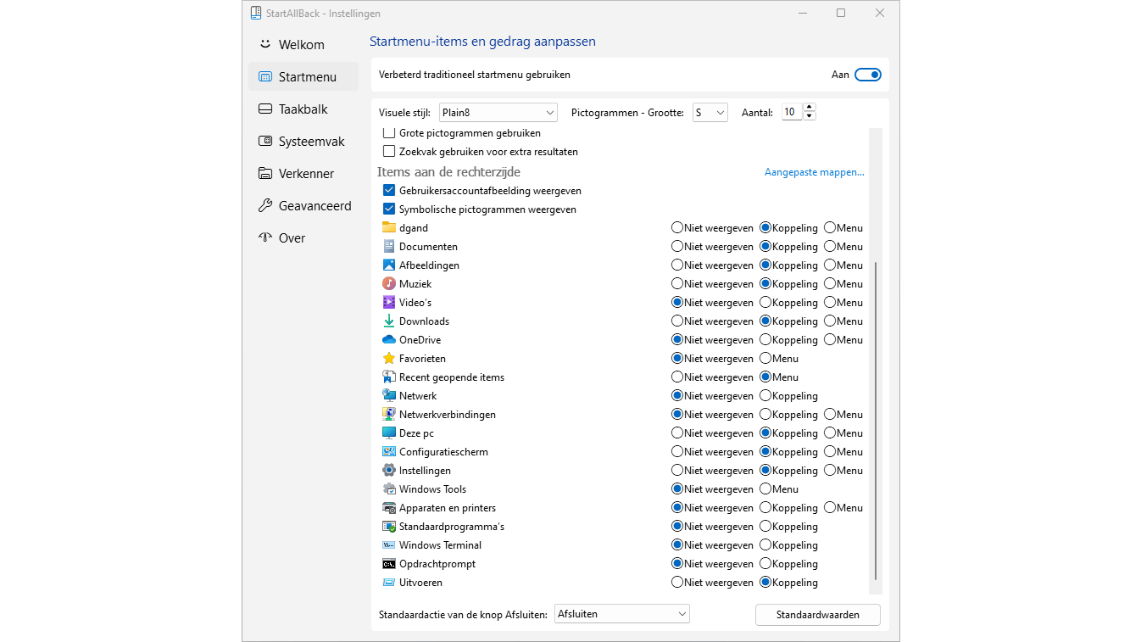Open the Afsluiten action dropdown
The height and width of the screenshot is (642, 1141).
(621, 614)
